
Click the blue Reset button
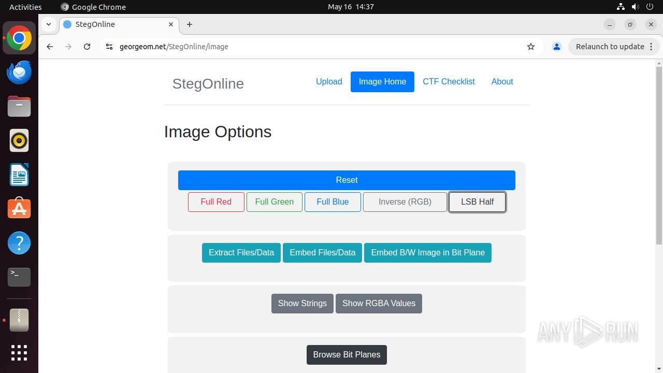[347, 180]
